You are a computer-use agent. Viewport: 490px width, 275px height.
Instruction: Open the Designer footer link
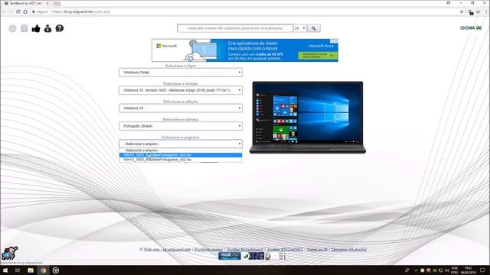coord(349,250)
